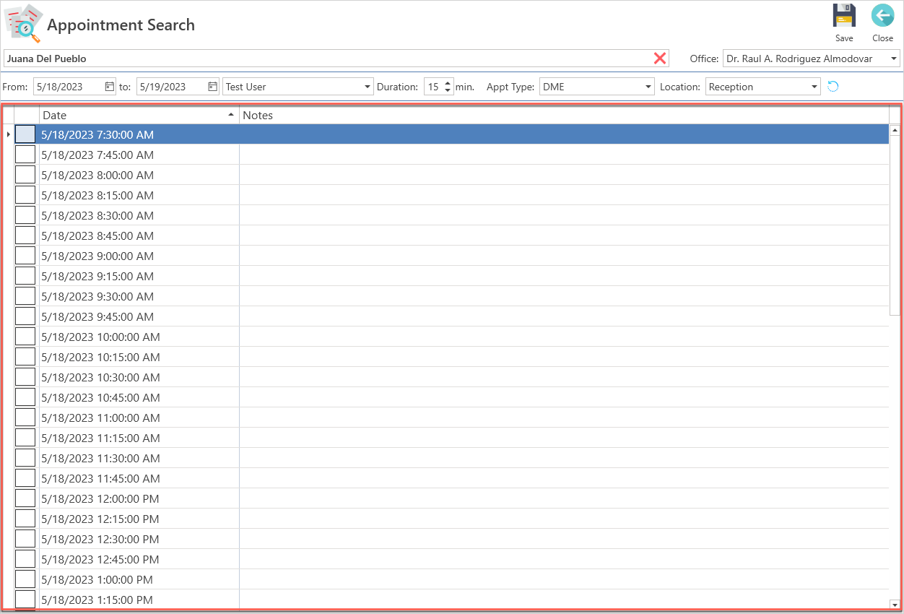Check the 8:30:00 AM slot checkbox

25,215
